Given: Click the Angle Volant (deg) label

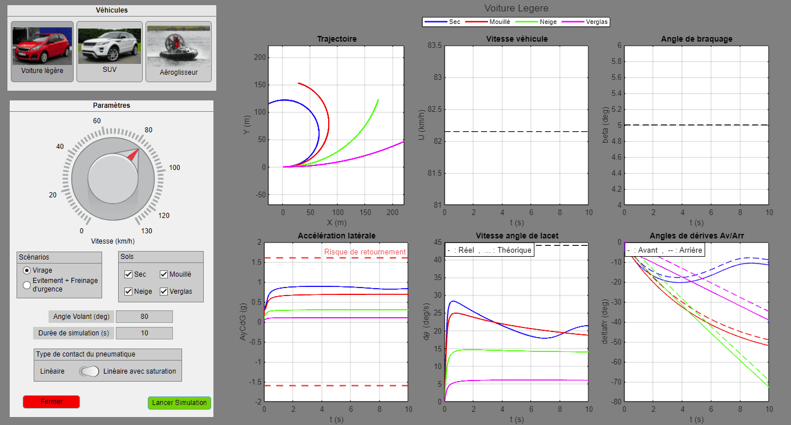Looking at the screenshot, I should point(83,317).
